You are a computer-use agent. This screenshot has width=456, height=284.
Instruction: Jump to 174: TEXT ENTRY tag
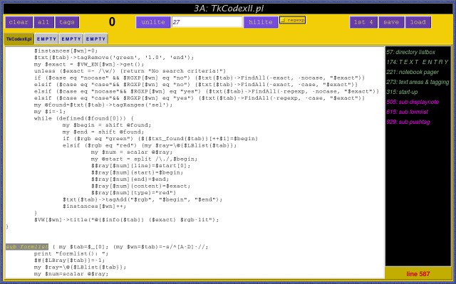[418, 62]
